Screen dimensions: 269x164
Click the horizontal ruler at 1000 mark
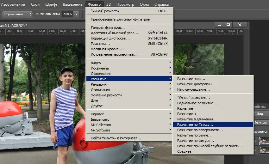point(31,31)
